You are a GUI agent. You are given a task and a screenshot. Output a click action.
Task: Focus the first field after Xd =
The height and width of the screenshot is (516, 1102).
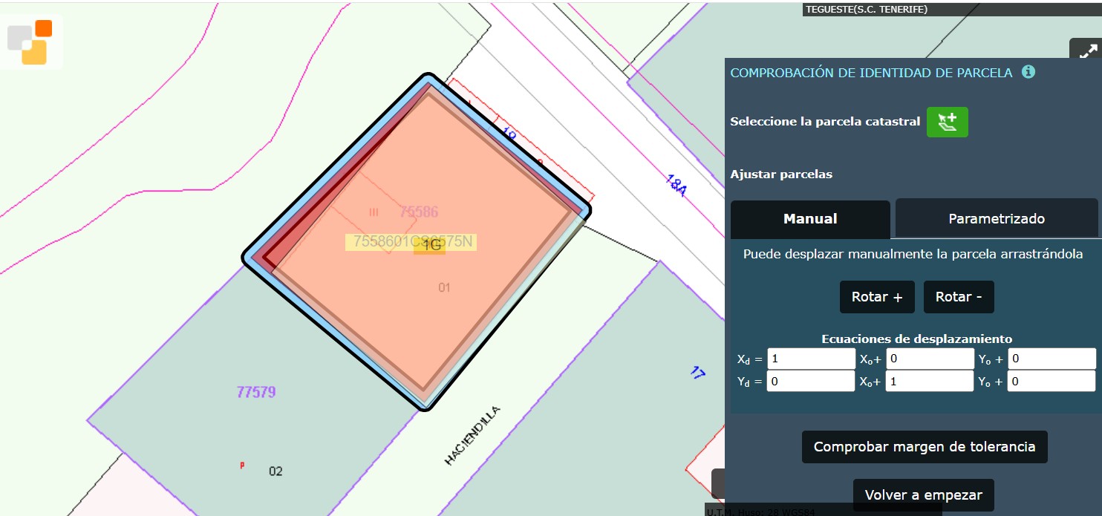(811, 359)
